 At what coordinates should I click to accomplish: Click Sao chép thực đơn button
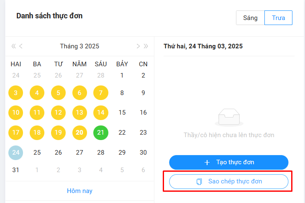tap(229, 182)
